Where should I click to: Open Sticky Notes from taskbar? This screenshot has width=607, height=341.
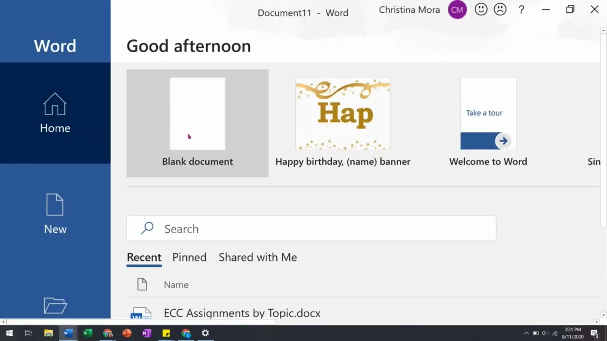166,333
